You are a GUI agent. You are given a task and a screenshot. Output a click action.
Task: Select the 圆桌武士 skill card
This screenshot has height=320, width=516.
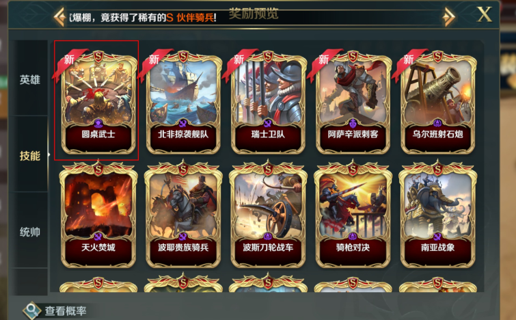pyautogui.click(x=98, y=103)
